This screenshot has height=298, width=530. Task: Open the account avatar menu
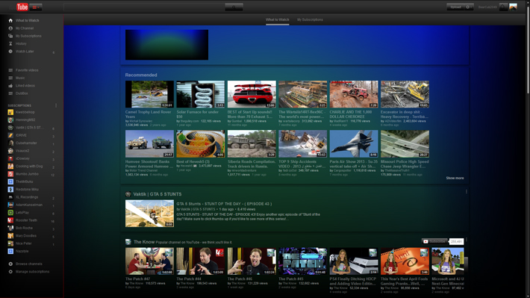[513, 7]
